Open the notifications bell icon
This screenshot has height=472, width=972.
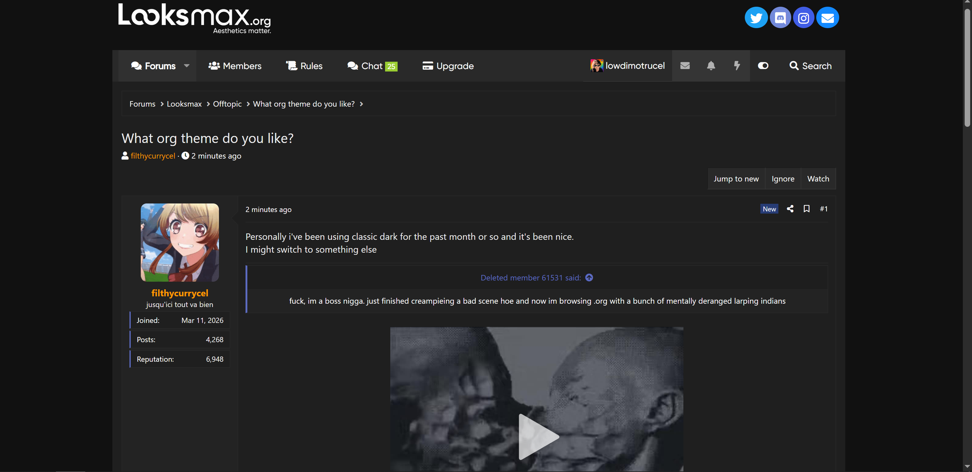point(711,66)
